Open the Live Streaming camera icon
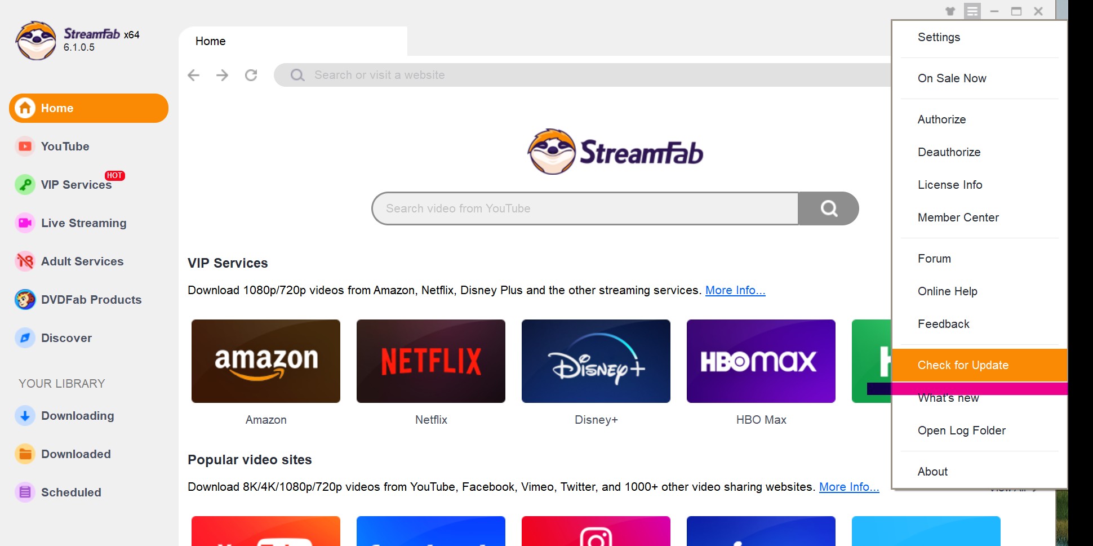1093x546 pixels. (x=25, y=223)
